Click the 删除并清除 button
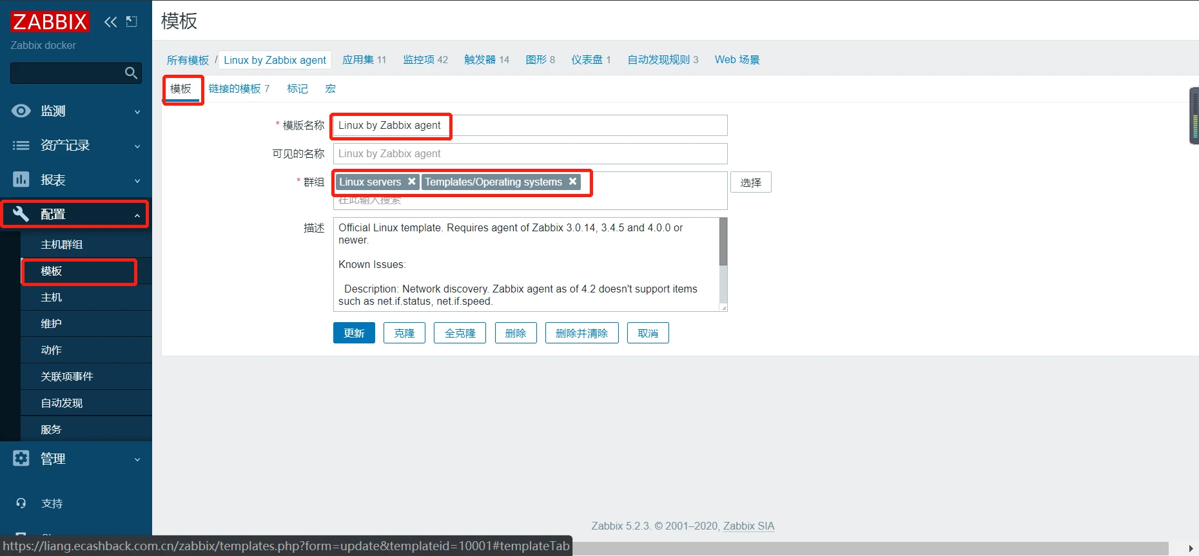 pyautogui.click(x=581, y=333)
